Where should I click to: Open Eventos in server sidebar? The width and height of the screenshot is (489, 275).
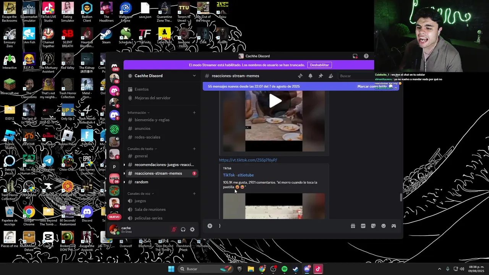[162, 89]
